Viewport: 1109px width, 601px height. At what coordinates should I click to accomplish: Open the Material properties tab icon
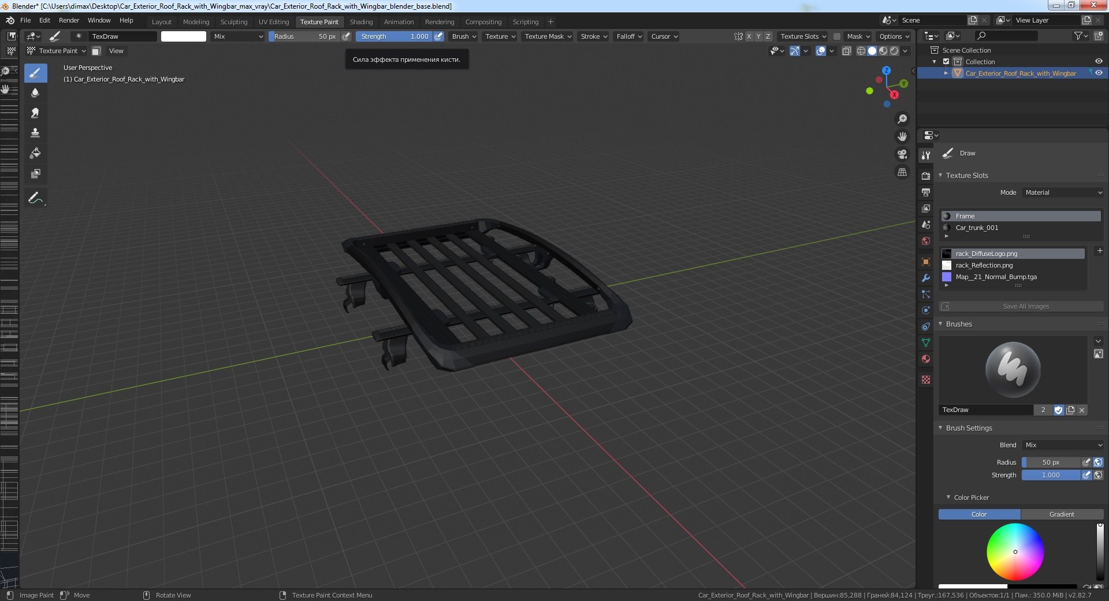(x=926, y=359)
